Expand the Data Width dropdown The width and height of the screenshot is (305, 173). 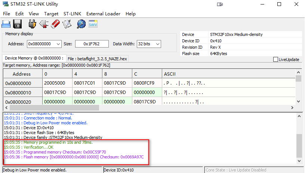click(158, 44)
